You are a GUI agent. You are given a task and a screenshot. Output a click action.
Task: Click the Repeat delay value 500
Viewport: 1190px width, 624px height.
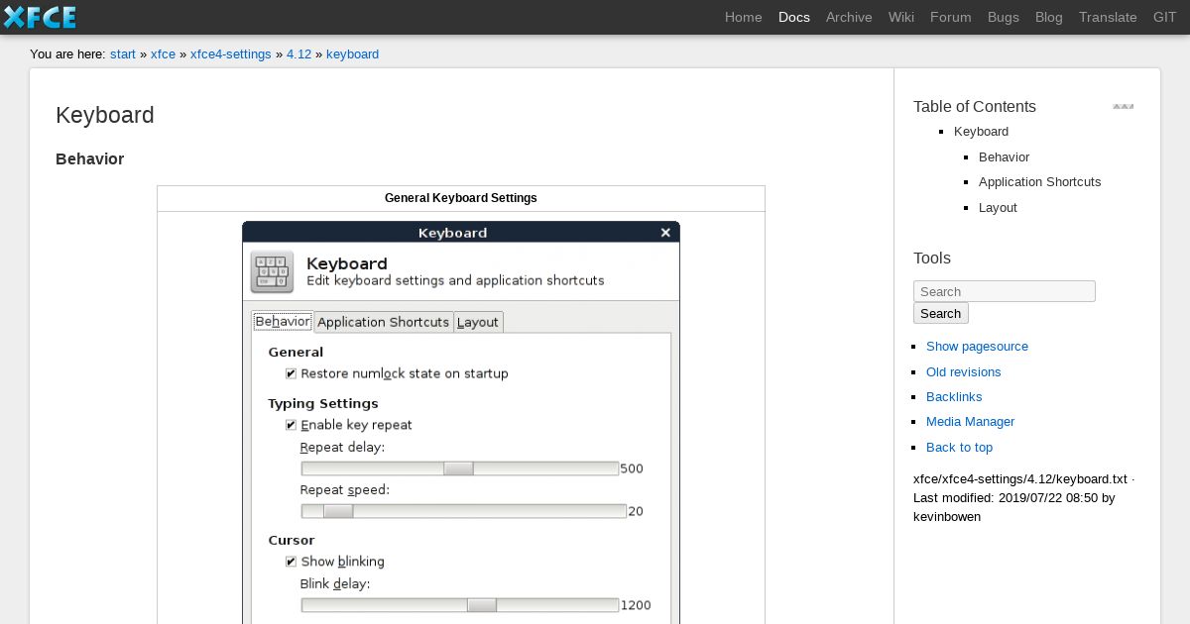pos(632,468)
